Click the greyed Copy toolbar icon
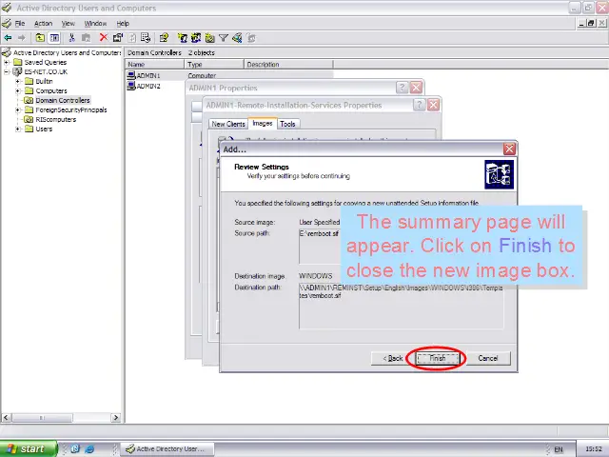Viewport: 609px width, 457px height. pos(86,38)
